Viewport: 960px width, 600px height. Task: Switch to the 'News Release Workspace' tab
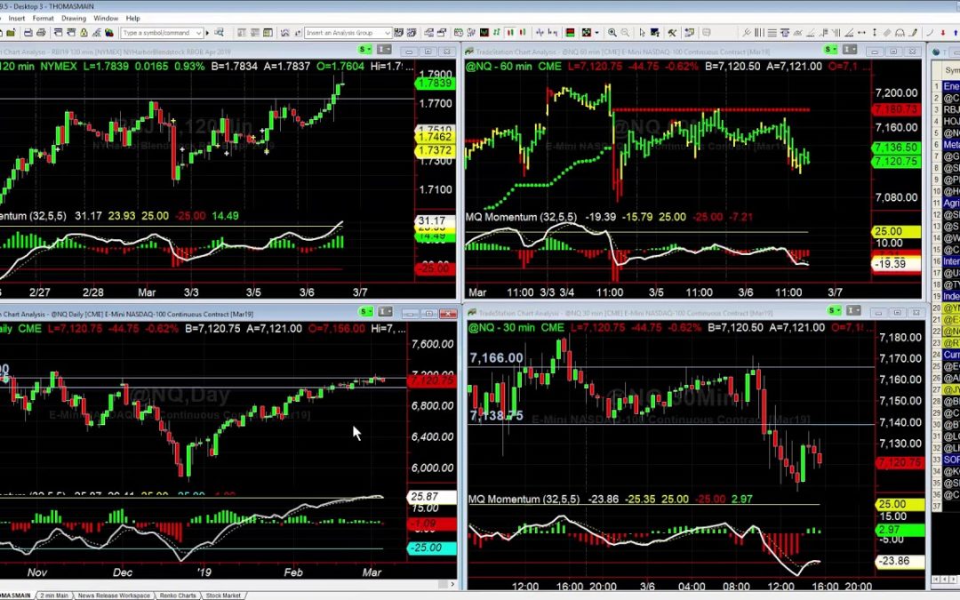(x=114, y=595)
